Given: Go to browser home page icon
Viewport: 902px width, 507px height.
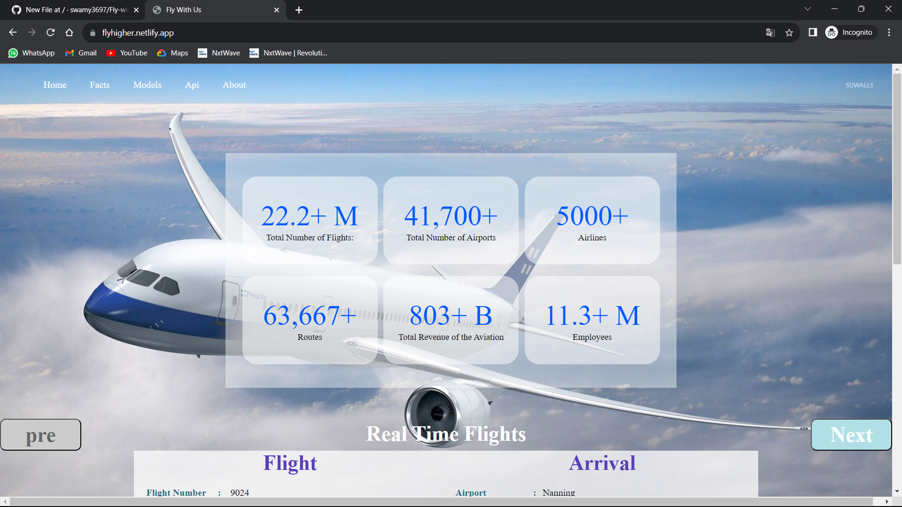Looking at the screenshot, I should tap(69, 32).
